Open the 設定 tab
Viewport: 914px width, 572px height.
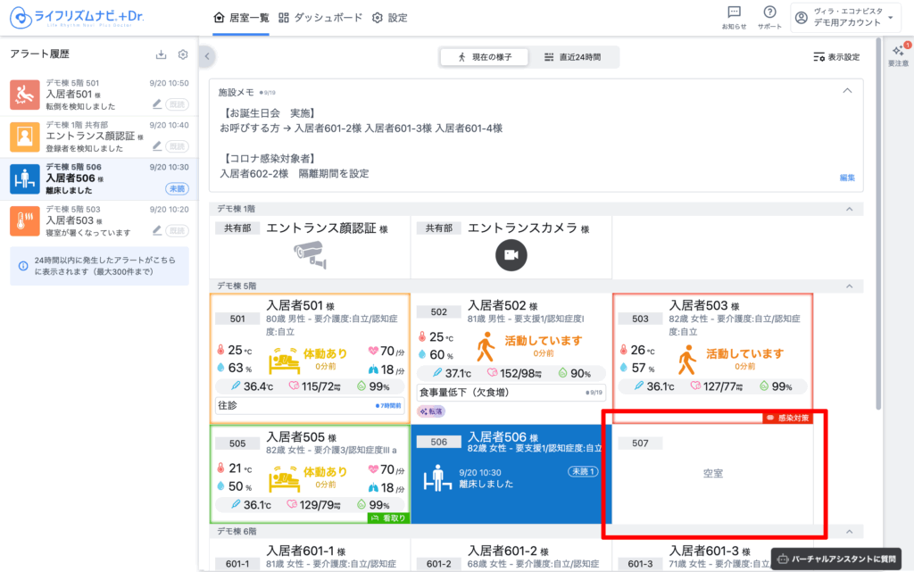pyautogui.click(x=390, y=18)
